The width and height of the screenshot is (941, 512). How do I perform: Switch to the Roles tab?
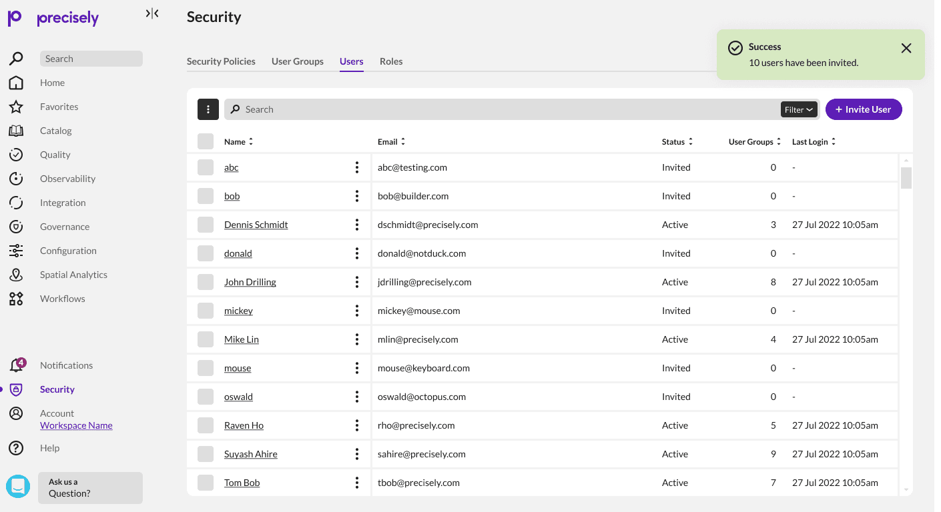click(x=391, y=61)
